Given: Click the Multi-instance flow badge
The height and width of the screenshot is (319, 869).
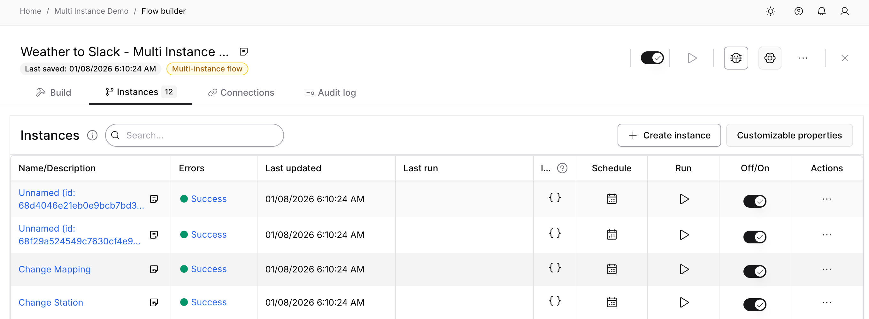Looking at the screenshot, I should pyautogui.click(x=207, y=69).
